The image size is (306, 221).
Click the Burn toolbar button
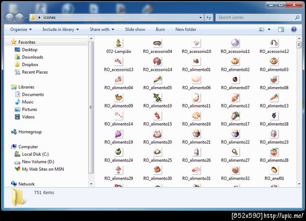tap(160, 30)
